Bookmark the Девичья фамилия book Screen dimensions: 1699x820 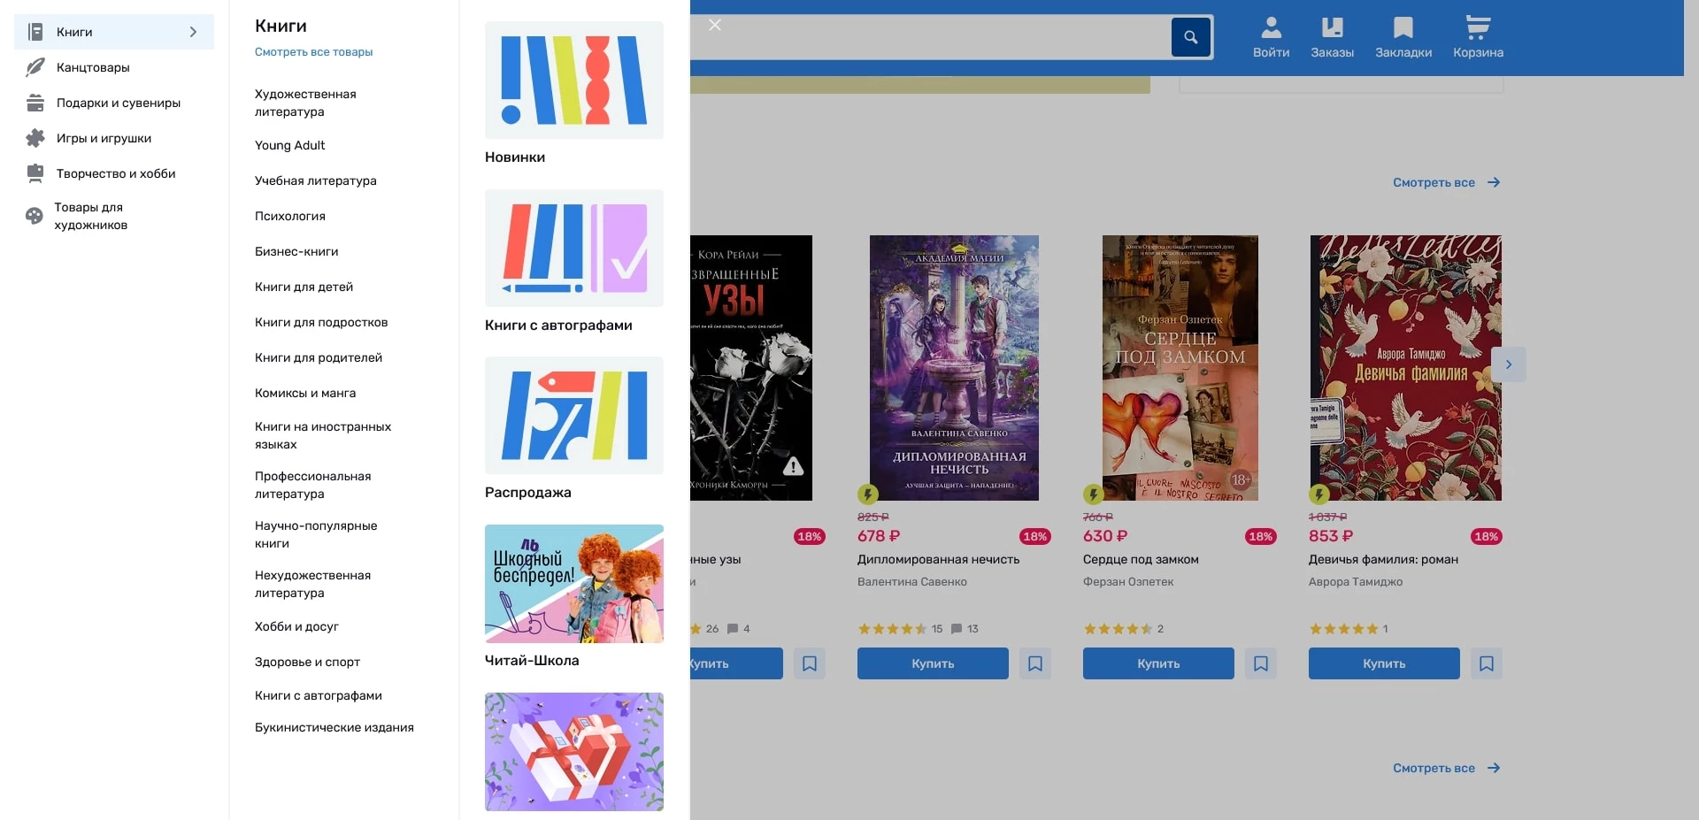coord(1487,663)
